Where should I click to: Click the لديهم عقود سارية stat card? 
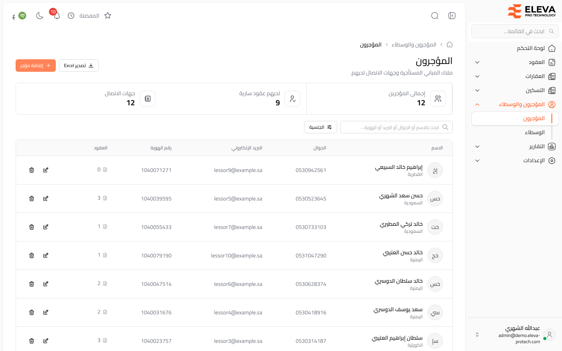pyautogui.click(x=234, y=99)
